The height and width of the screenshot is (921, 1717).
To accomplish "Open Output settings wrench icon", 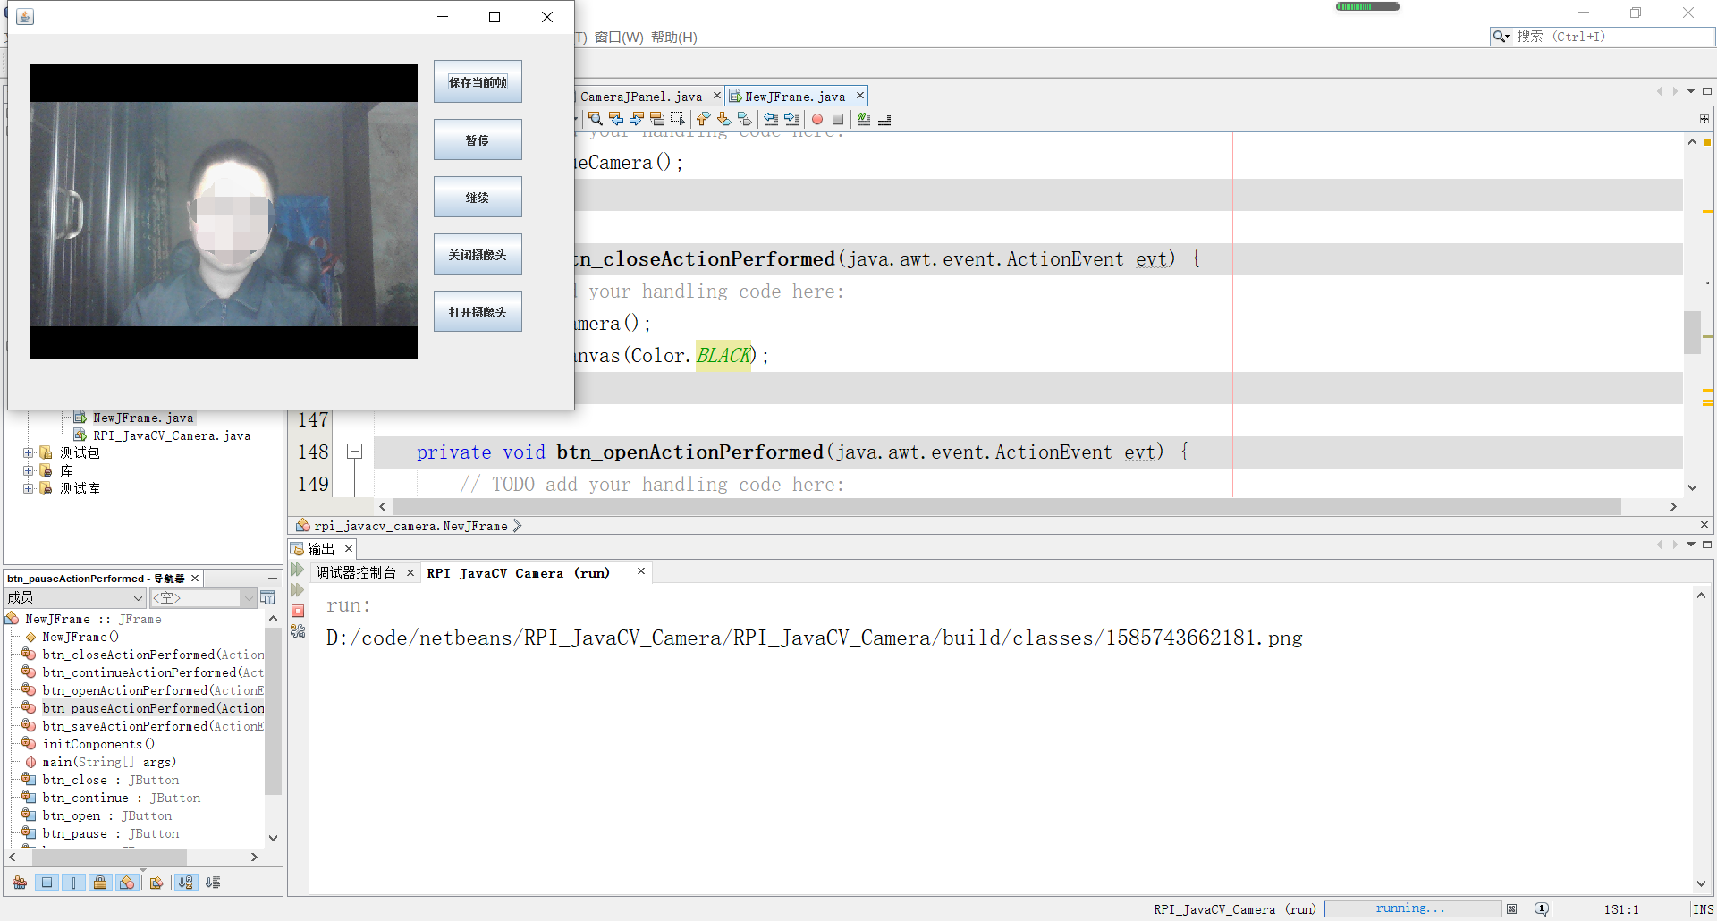I will point(298,631).
